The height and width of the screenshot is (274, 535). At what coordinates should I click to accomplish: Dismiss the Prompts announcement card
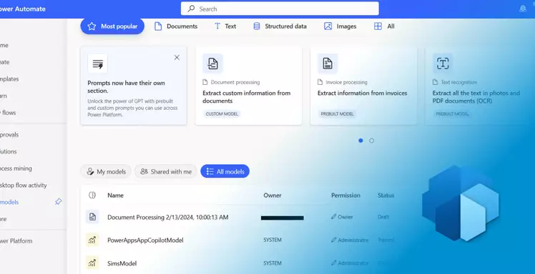[x=177, y=58]
